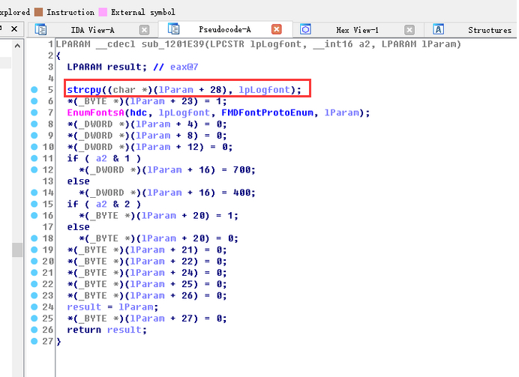
Task: Open the Hex View-1 tab
Action: point(357,30)
